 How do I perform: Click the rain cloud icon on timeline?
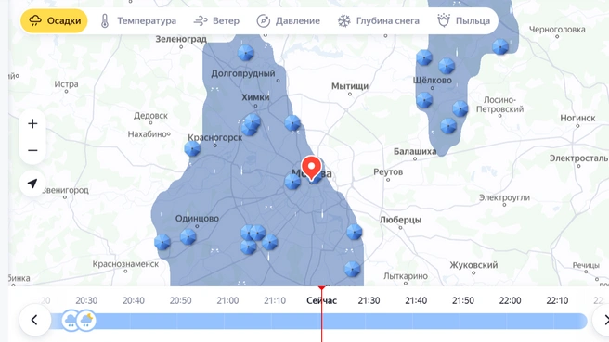[71, 321]
